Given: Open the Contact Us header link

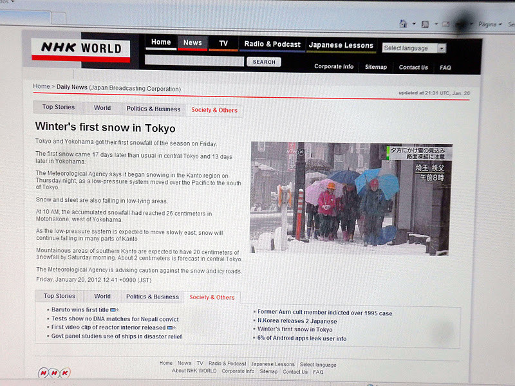Looking at the screenshot, I should (413, 68).
